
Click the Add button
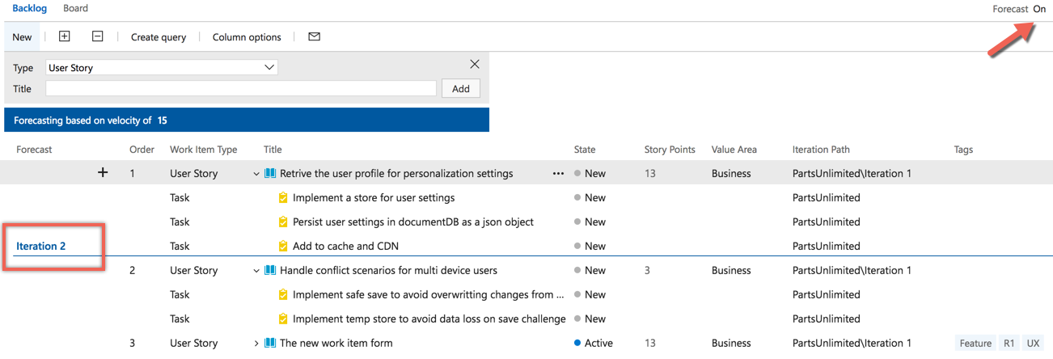[460, 89]
